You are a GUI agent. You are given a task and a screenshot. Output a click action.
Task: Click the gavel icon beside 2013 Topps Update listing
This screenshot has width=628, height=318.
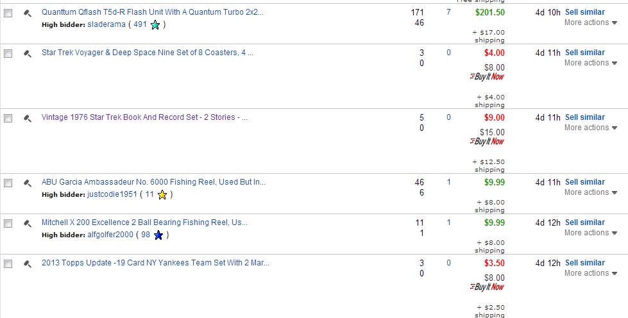tap(27, 264)
